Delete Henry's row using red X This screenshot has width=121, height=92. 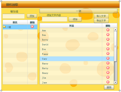pyautogui.click(x=108, y=73)
